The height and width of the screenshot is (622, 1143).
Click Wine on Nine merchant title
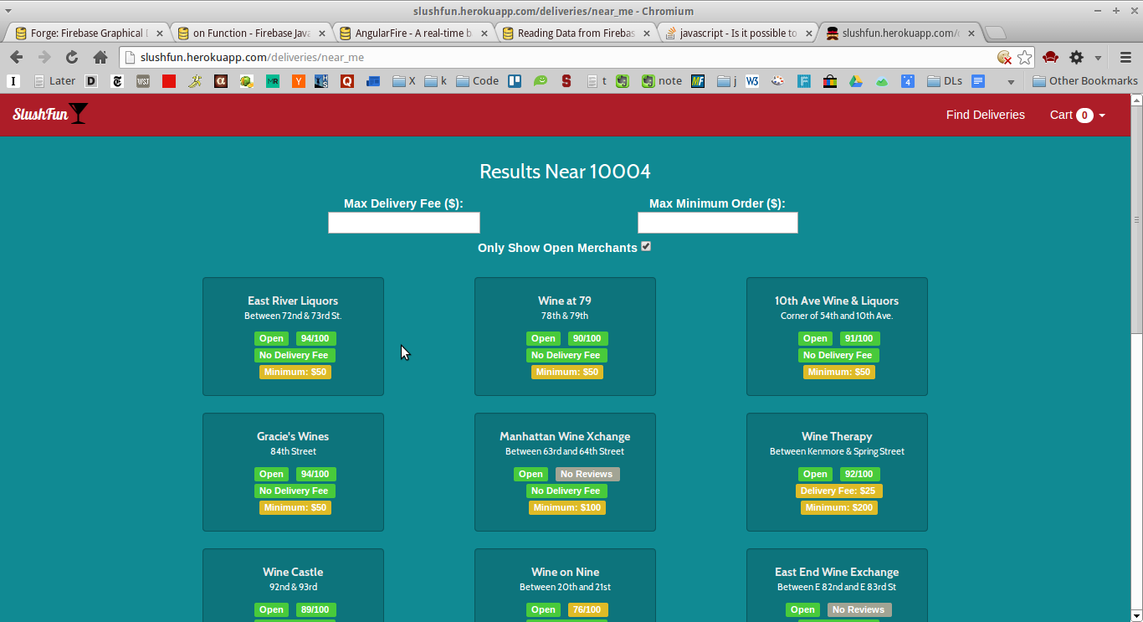[x=565, y=572]
